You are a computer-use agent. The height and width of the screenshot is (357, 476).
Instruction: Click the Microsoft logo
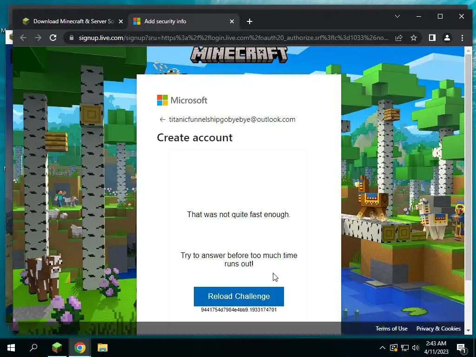point(182,100)
